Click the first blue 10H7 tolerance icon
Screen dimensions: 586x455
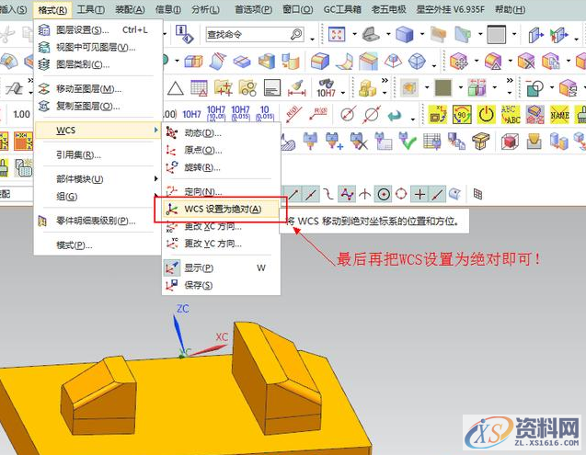tap(191, 114)
